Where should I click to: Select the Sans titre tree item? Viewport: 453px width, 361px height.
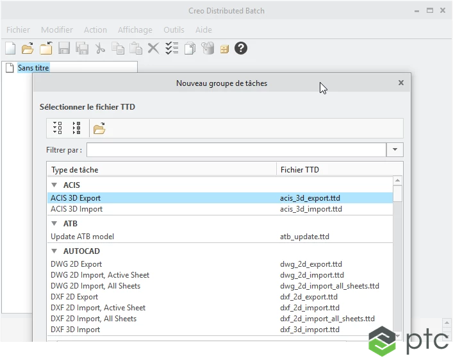tap(33, 67)
